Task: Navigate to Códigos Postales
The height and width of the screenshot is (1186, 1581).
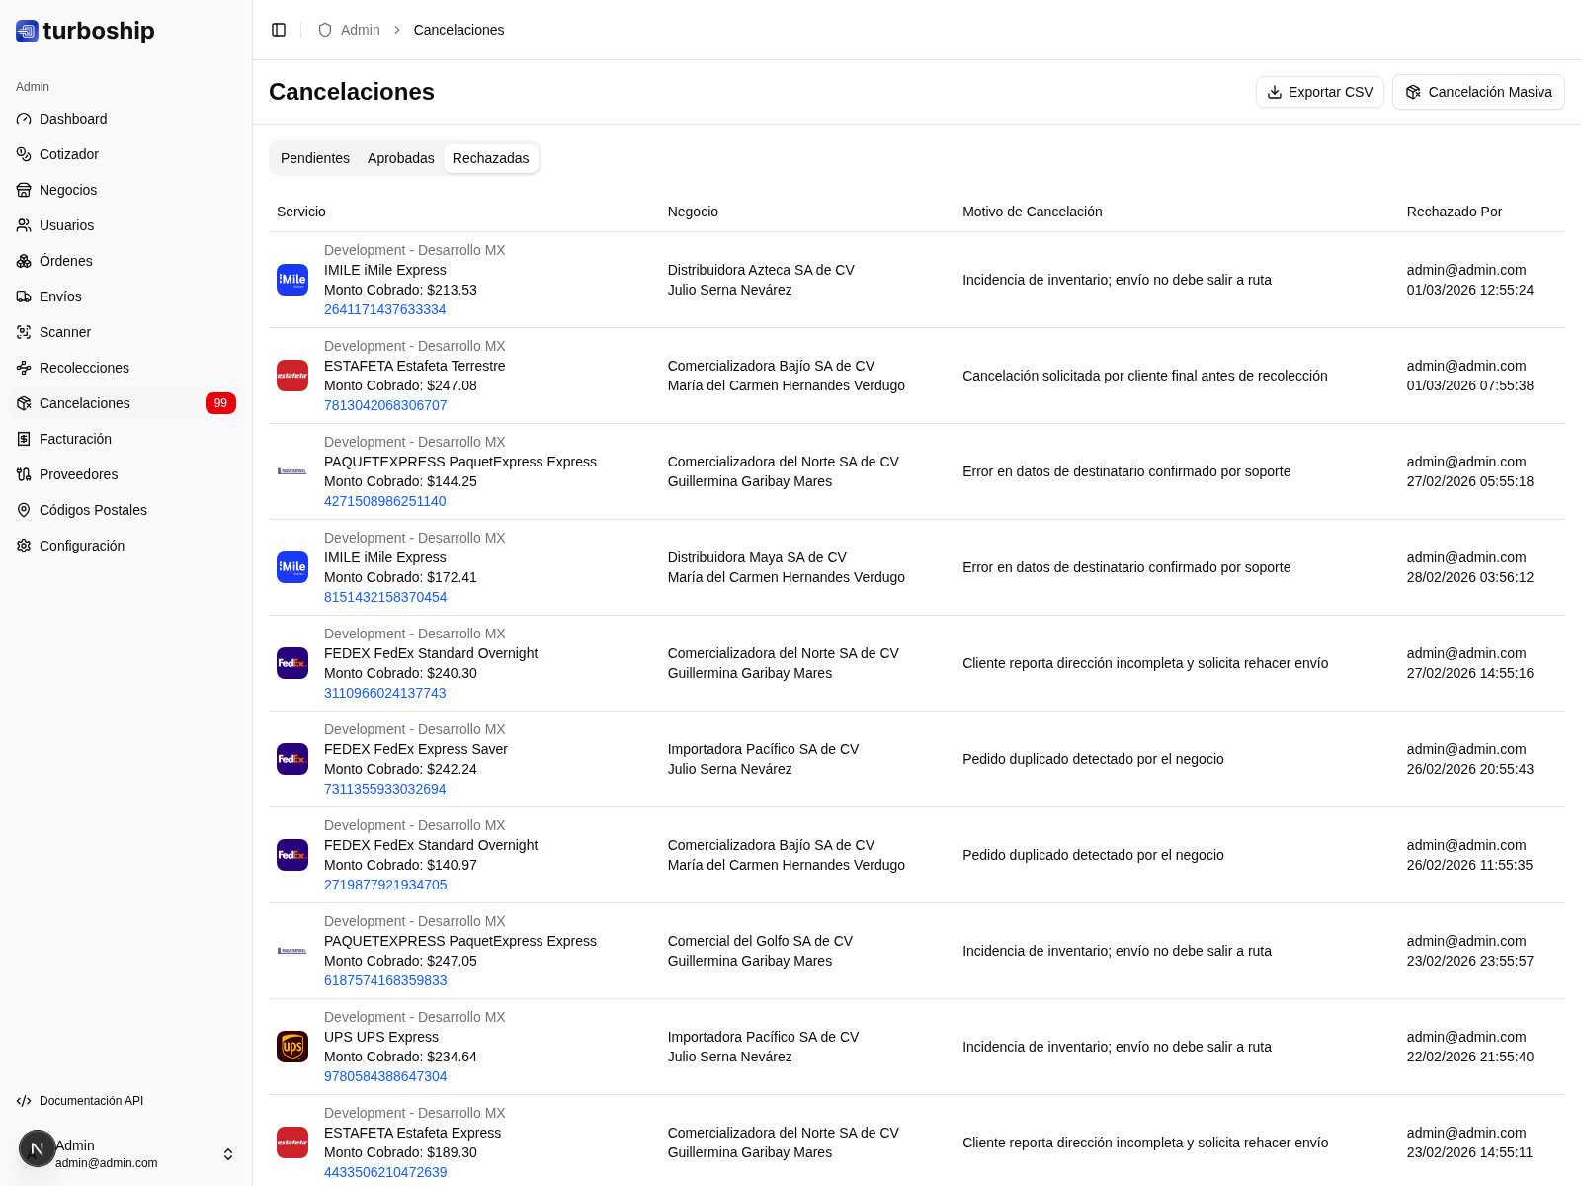Action: tap(93, 510)
